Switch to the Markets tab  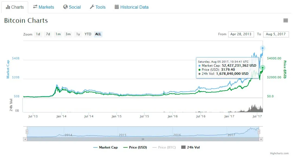tap(44, 7)
